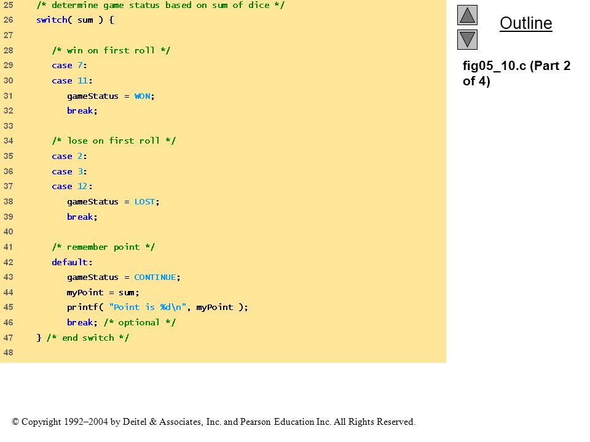This screenshot has height=442, width=590.
Task: Select the 'determine game status' comment
Action: [160, 6]
